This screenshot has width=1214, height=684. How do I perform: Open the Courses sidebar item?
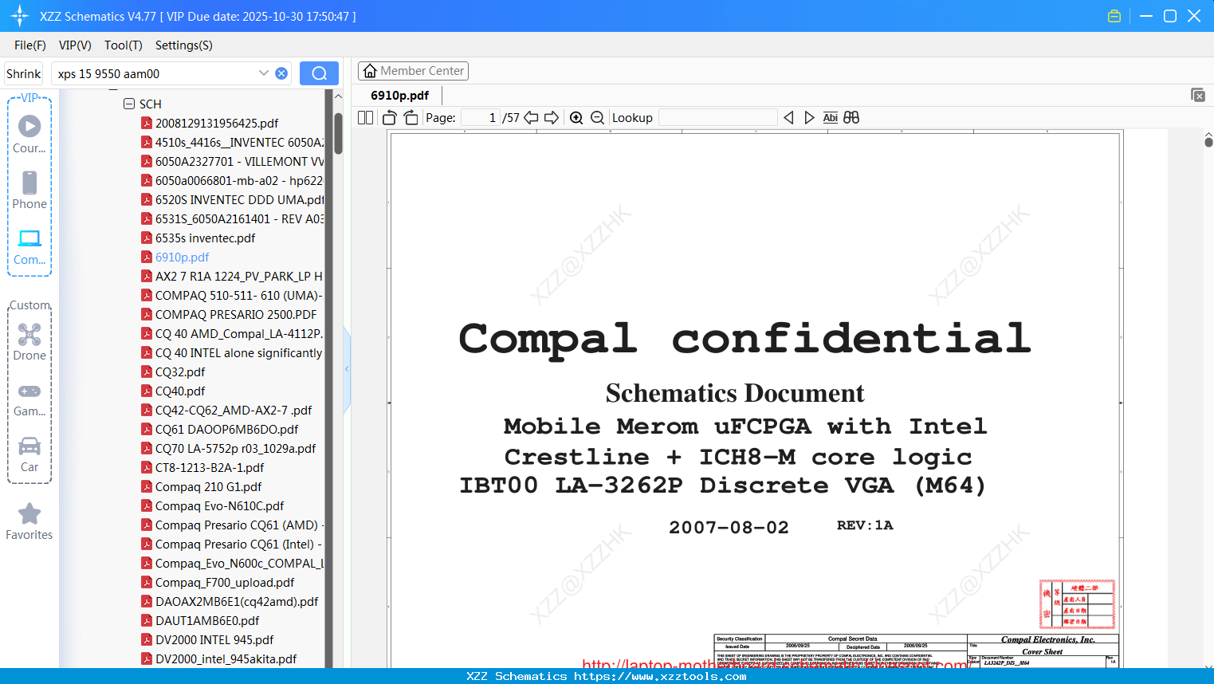click(29, 134)
